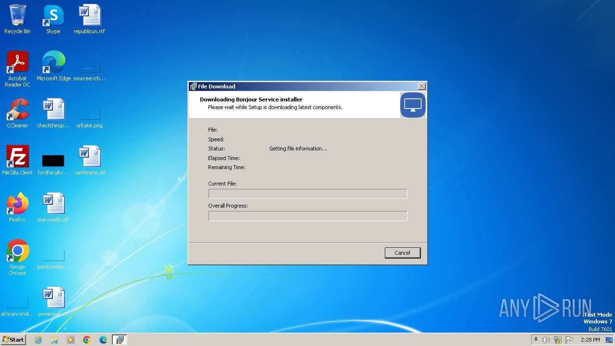This screenshot has height=346, width=615.
Task: Click the volume speaker tray icon
Action: 546,340
